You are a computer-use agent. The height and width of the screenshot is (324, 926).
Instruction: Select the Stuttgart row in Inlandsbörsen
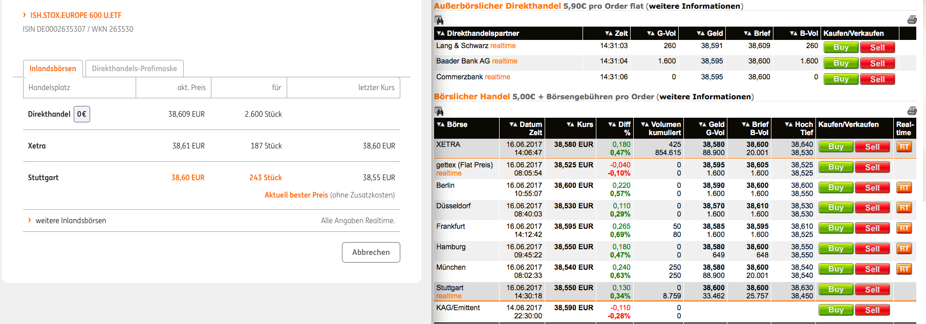point(44,178)
